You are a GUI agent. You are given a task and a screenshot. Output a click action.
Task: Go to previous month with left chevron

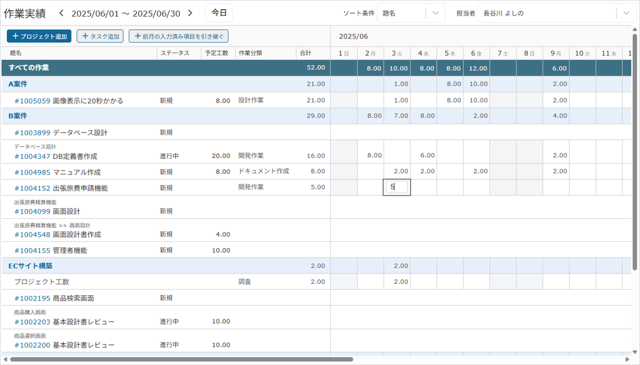(62, 13)
